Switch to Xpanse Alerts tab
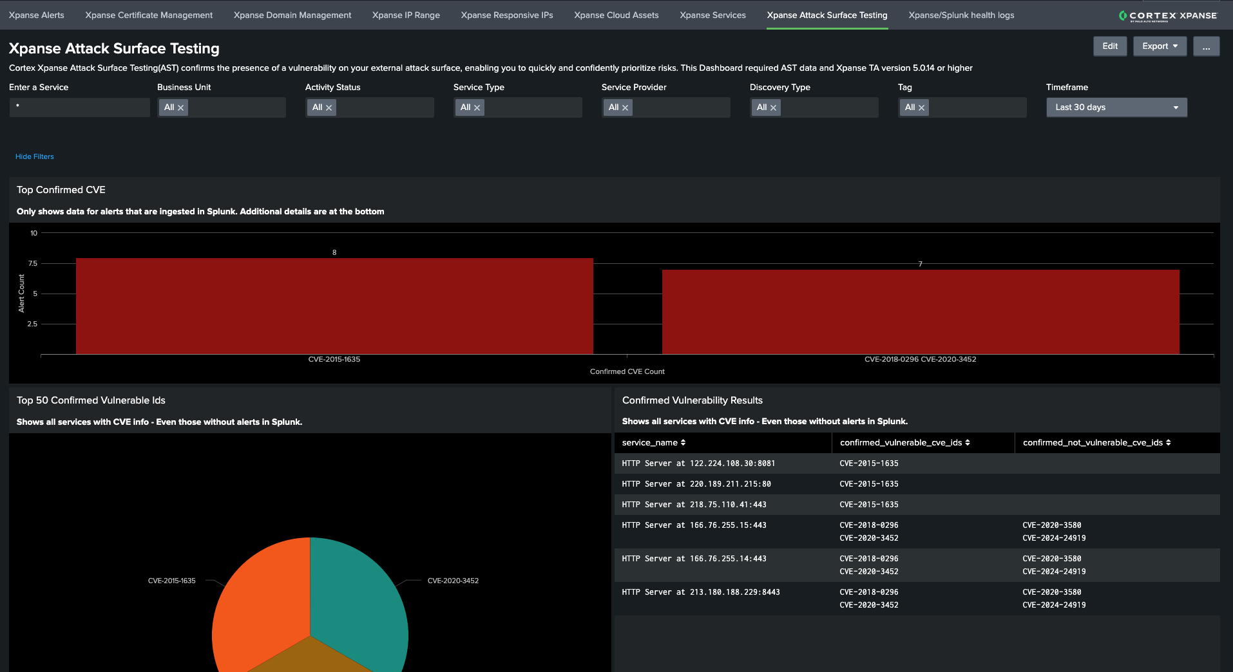The width and height of the screenshot is (1233, 672). click(37, 15)
